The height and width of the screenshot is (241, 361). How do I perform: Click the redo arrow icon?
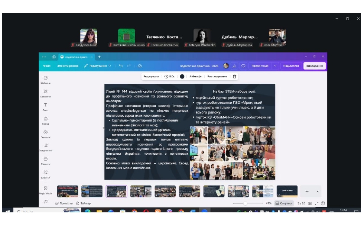[x=129, y=66]
